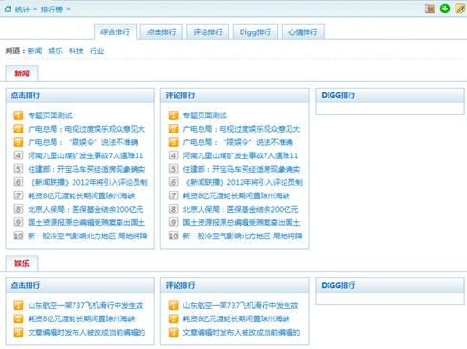
Task: Click rank 6 badge in 新闻 评论排行 list
Action: pyautogui.click(x=173, y=182)
